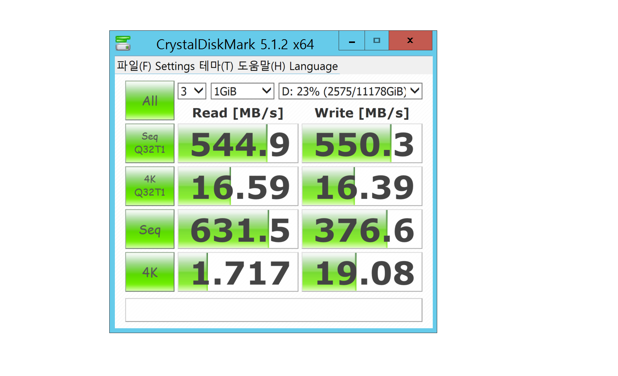Open the Language menu

pos(313,66)
